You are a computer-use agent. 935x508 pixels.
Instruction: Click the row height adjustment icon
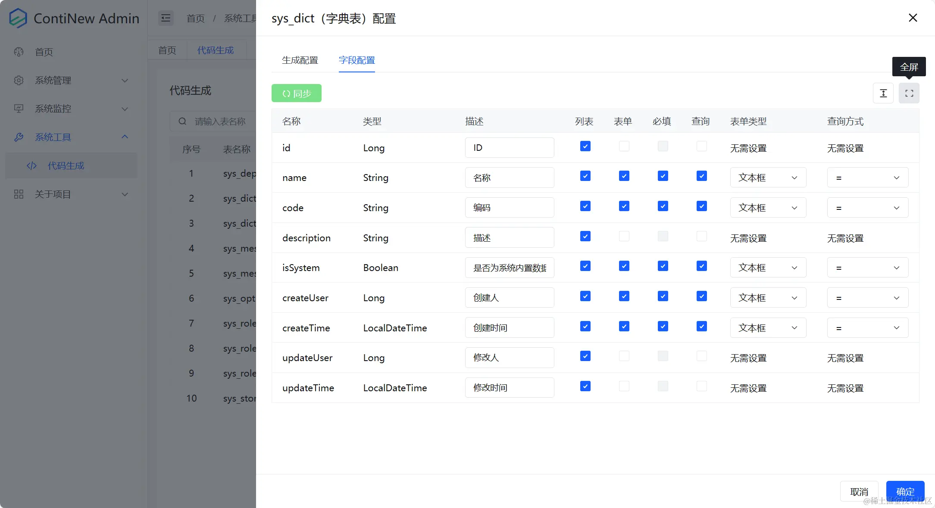[x=883, y=93]
